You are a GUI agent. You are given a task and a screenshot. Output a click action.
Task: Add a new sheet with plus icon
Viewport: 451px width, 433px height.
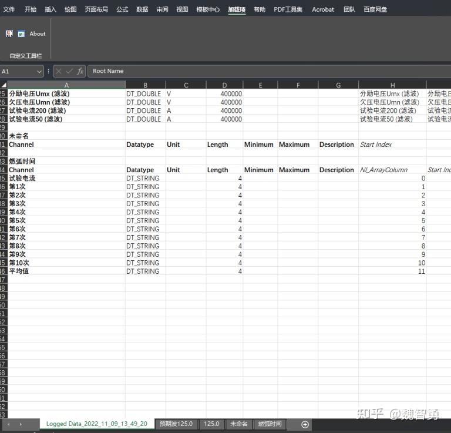click(305, 424)
